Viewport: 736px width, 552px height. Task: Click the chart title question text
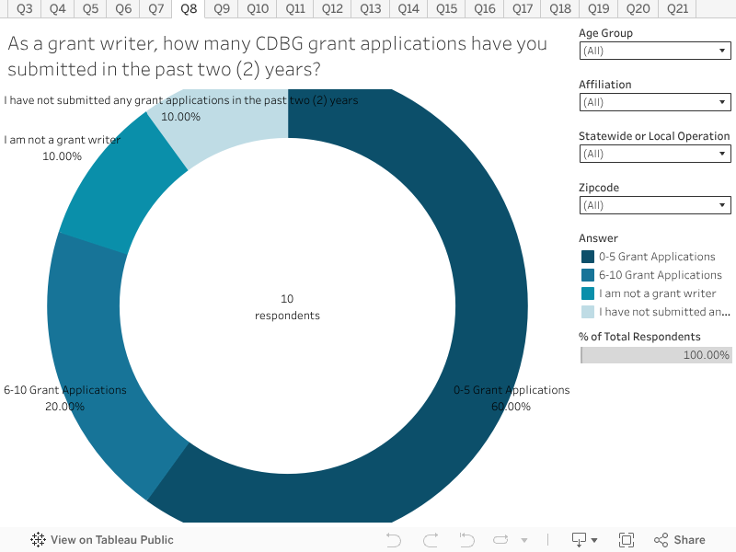tap(278, 56)
